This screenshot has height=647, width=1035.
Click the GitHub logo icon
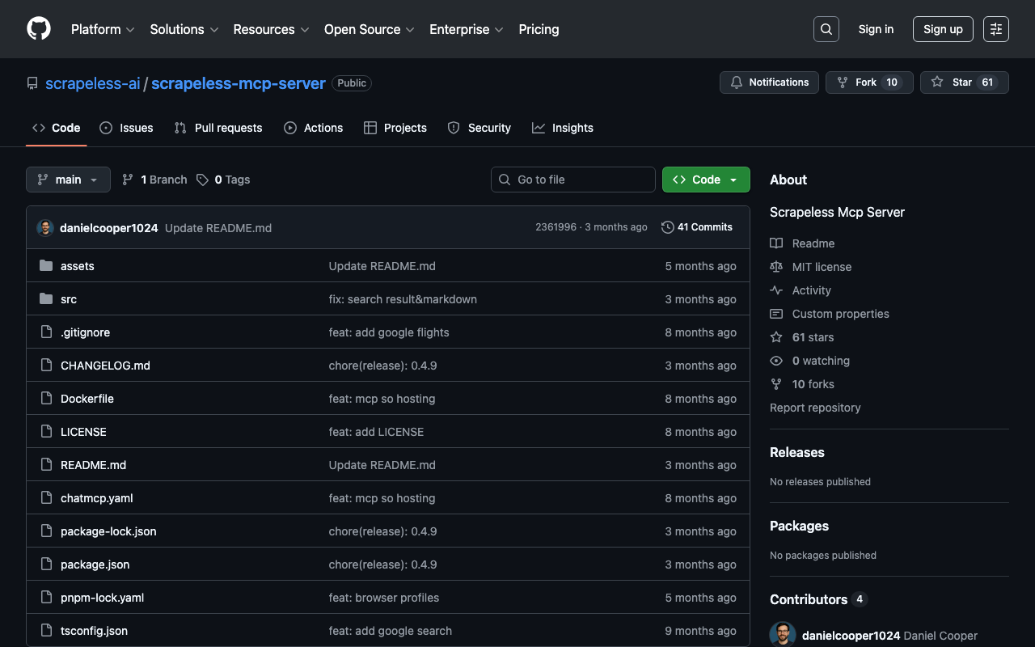click(39, 29)
